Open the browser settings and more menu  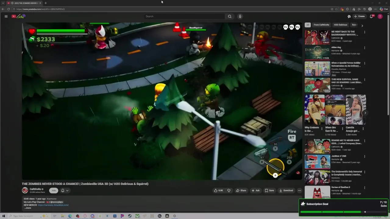click(x=375, y=9)
